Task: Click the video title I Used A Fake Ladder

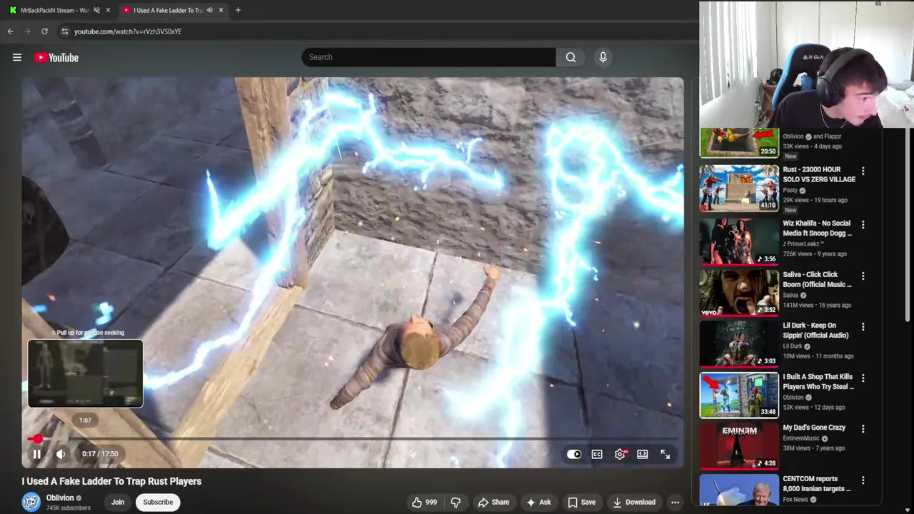Action: tap(111, 481)
